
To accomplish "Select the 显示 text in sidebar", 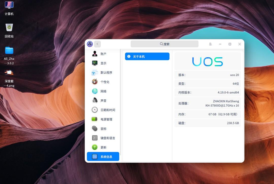I will [103, 63].
